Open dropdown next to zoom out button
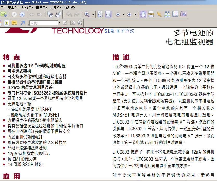Image resolution: width=217 pixels, height=181 pixels. click(124, 14)
